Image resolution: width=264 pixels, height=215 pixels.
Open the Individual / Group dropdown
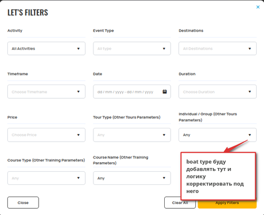coord(218,135)
